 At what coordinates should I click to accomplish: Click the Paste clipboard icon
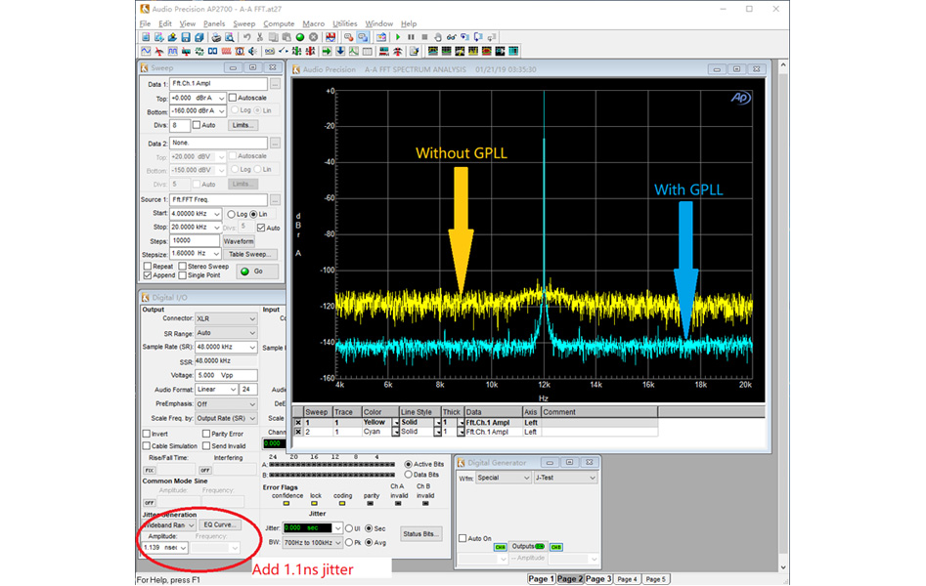(287, 37)
